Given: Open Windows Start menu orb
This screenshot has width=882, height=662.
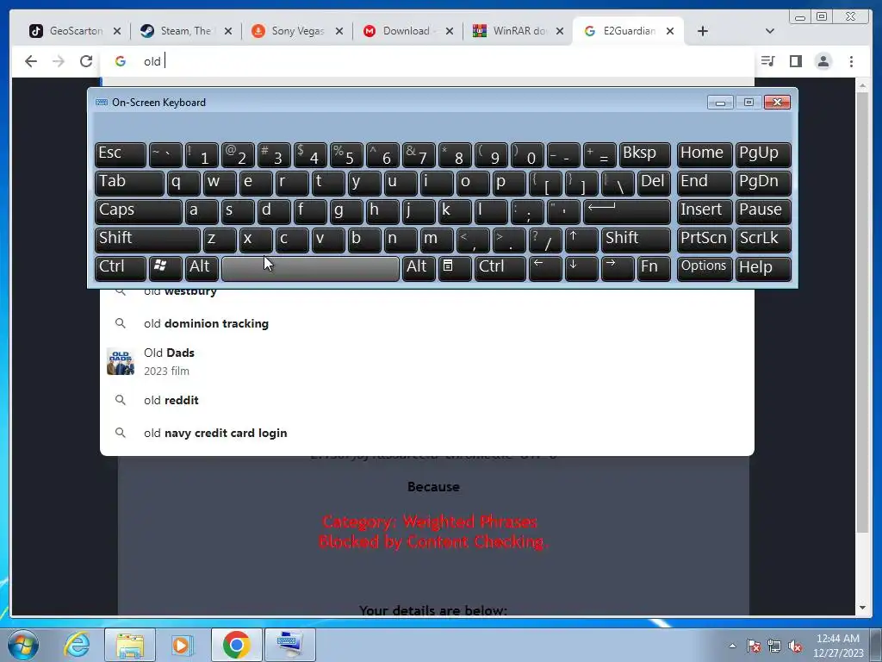Looking at the screenshot, I should click(23, 644).
